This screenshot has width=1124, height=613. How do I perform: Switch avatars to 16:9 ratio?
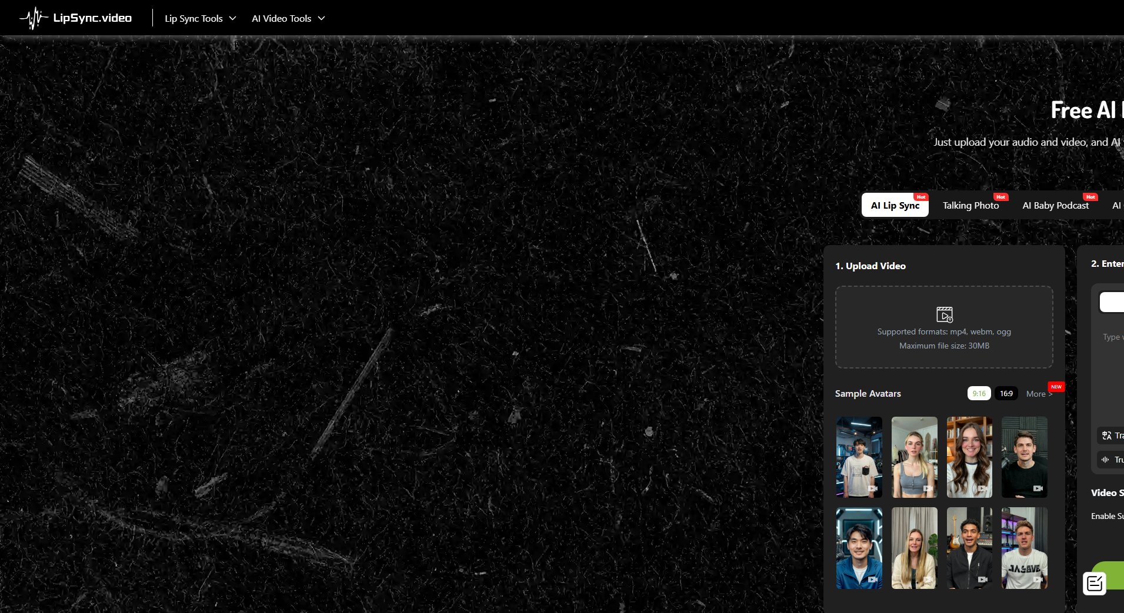[1006, 394]
